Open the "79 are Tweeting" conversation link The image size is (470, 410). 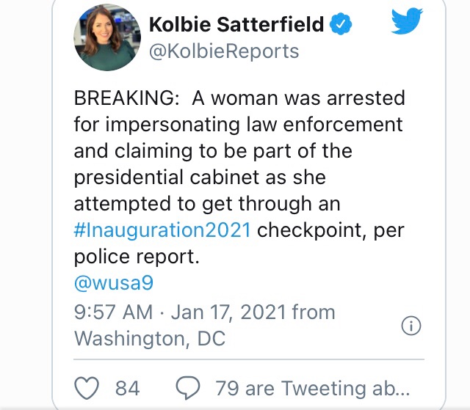pyautogui.click(x=311, y=387)
